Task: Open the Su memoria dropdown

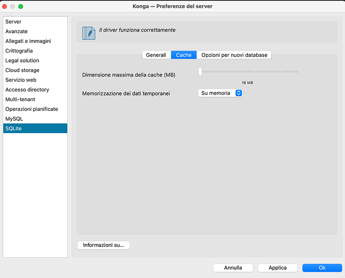Action: pos(220,93)
